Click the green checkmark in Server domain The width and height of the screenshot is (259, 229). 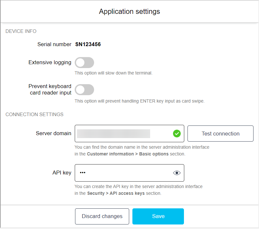(177, 134)
